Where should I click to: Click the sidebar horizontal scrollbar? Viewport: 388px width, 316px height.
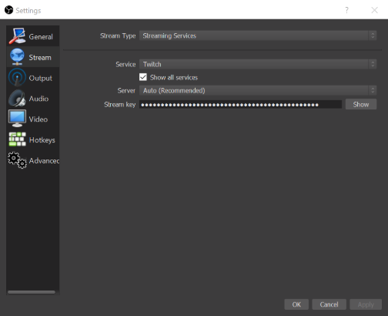tap(32, 292)
